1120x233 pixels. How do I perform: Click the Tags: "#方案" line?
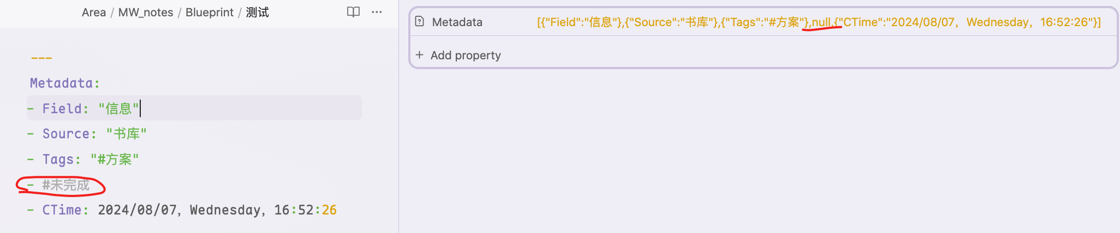pyautogui.click(x=83, y=160)
